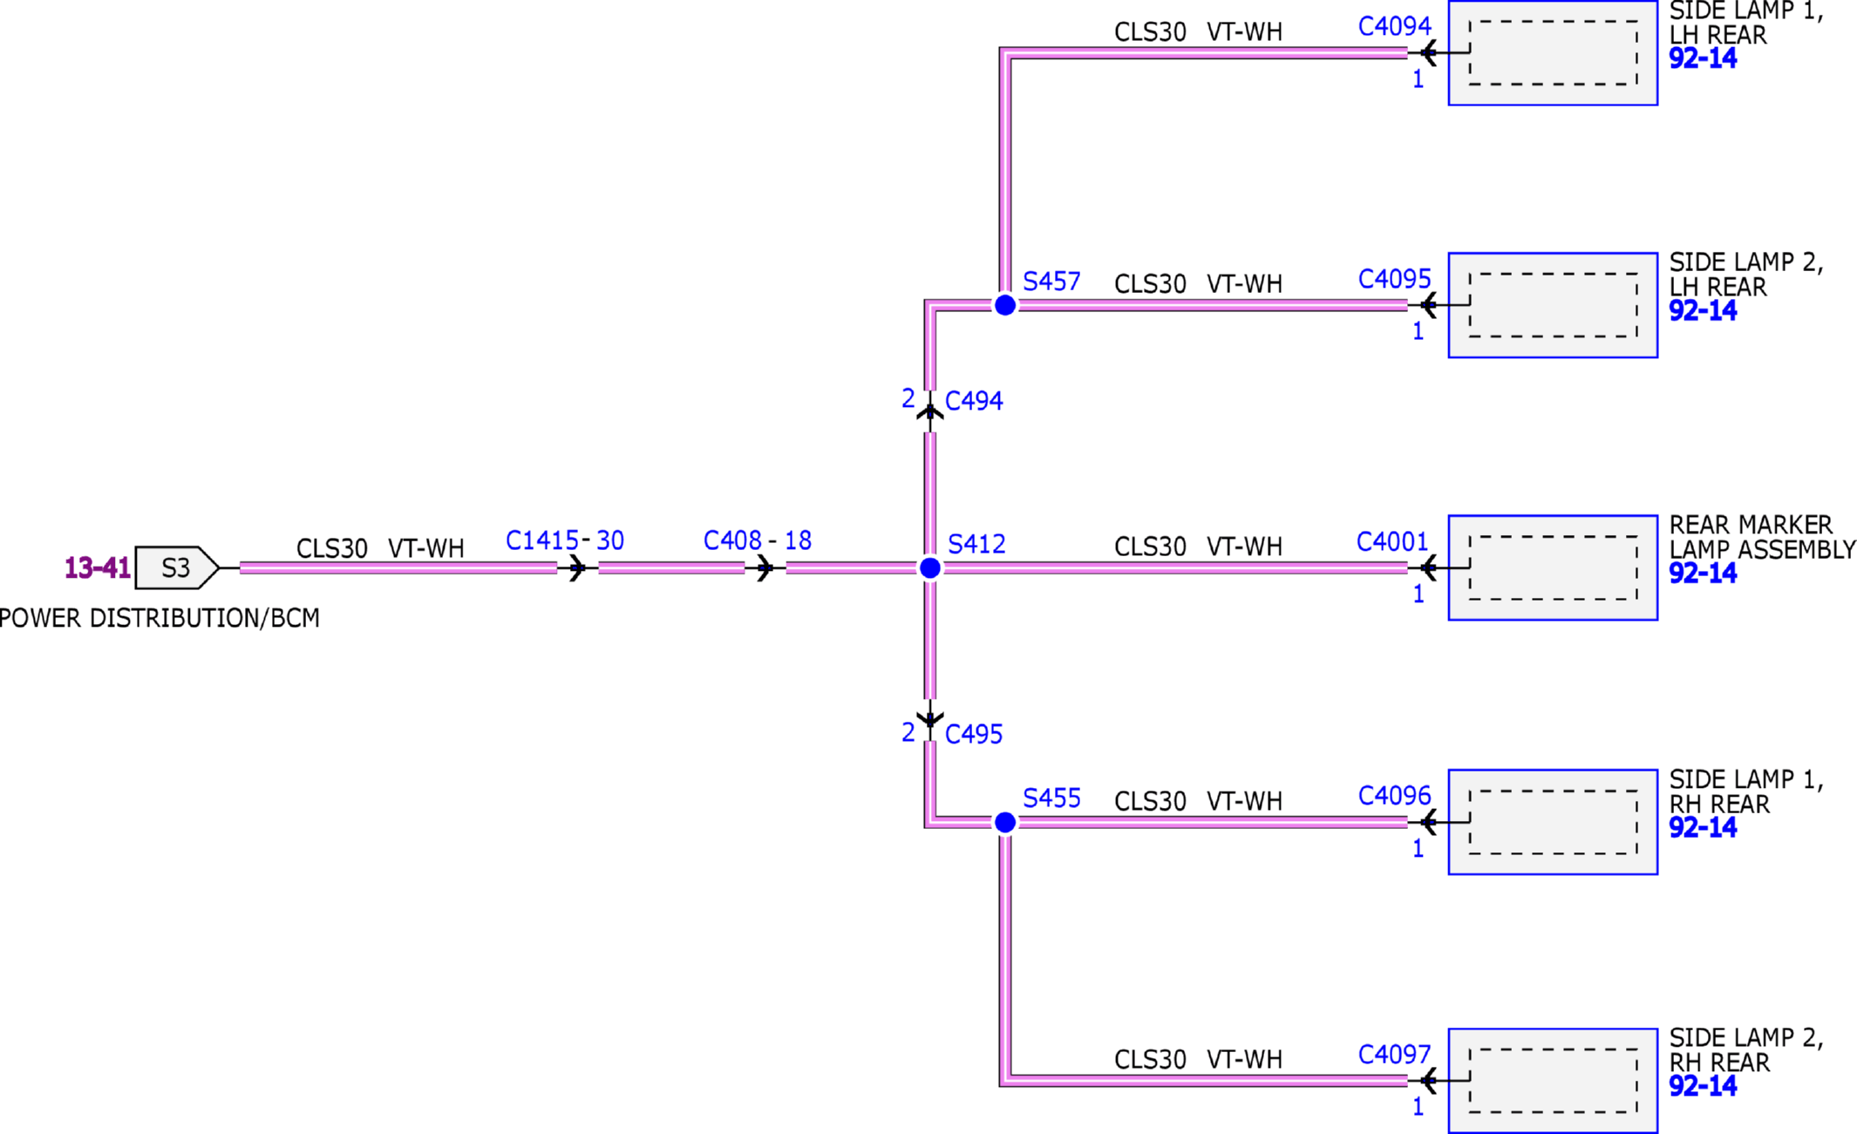
Task: Select the C4001 connector label
Action: [x=1392, y=542]
